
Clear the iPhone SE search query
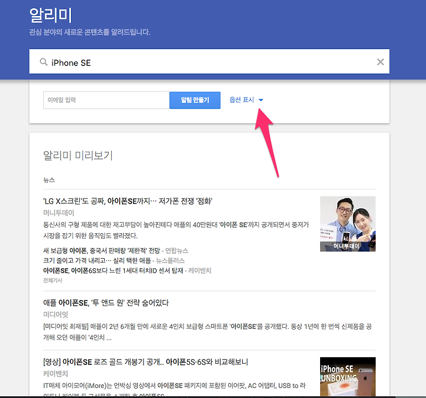click(x=380, y=62)
